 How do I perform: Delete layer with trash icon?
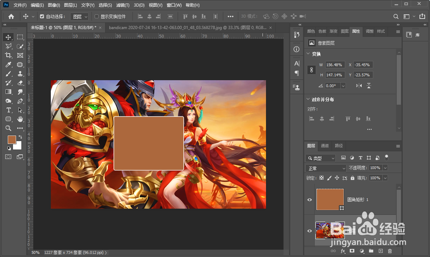[390, 251]
